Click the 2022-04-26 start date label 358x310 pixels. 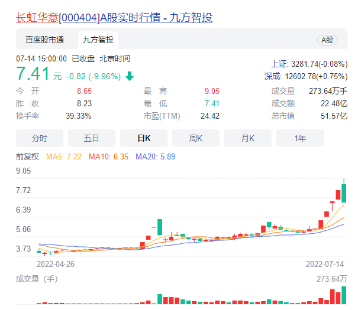(x=56, y=264)
